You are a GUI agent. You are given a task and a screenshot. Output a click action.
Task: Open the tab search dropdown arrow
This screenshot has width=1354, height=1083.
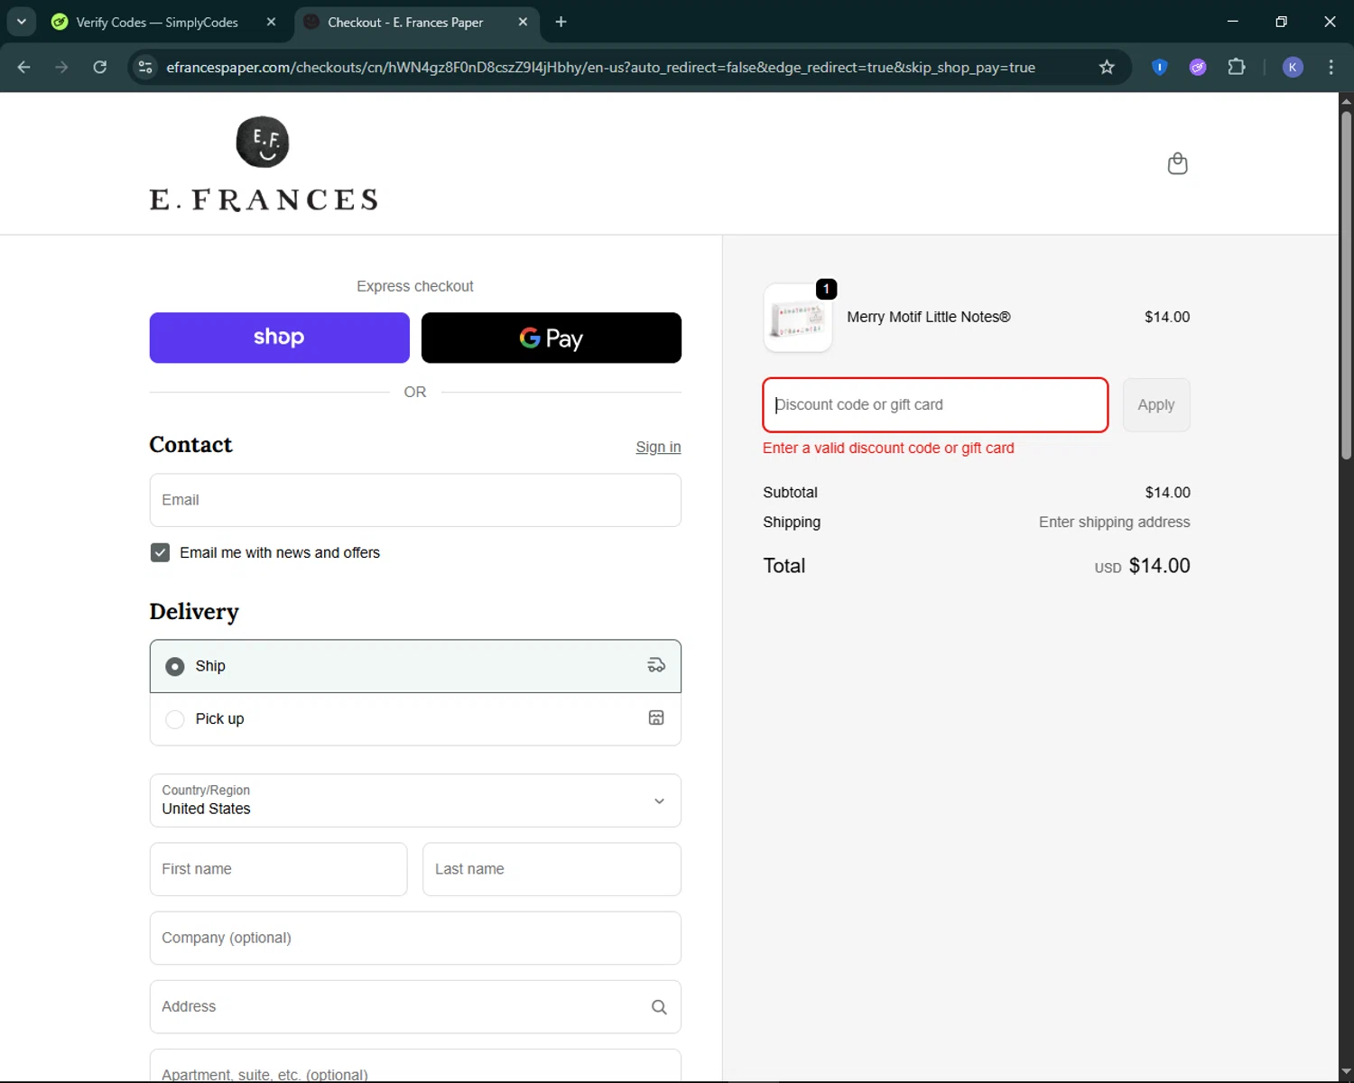coord(22,22)
